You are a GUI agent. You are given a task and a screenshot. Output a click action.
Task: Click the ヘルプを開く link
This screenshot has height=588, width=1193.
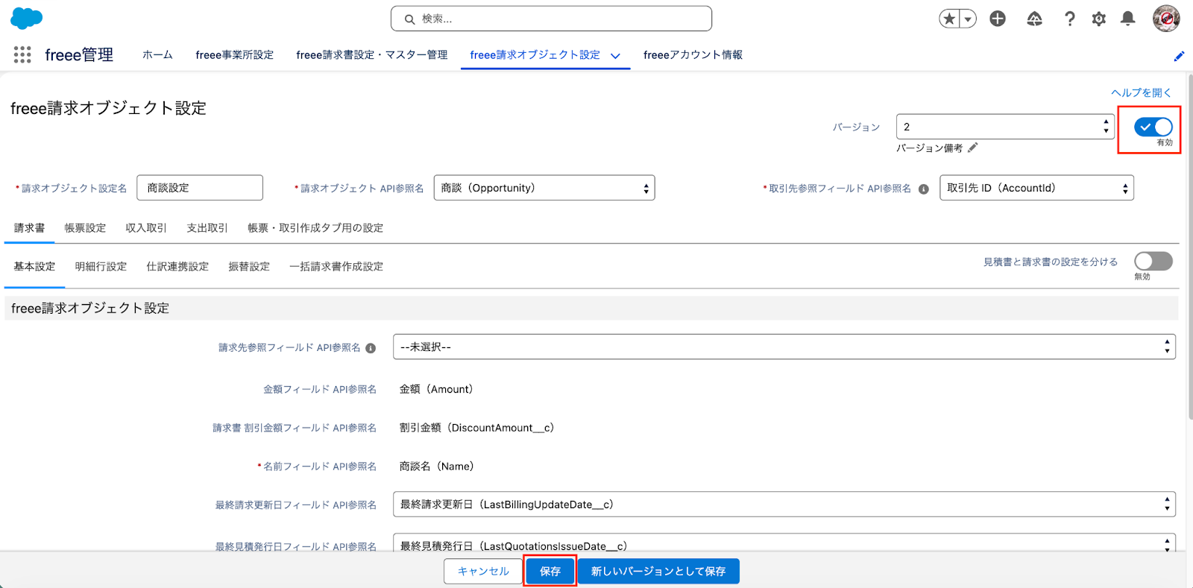pyautogui.click(x=1141, y=92)
